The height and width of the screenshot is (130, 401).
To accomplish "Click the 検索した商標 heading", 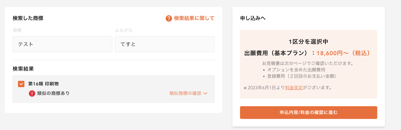I will pos(28,18).
